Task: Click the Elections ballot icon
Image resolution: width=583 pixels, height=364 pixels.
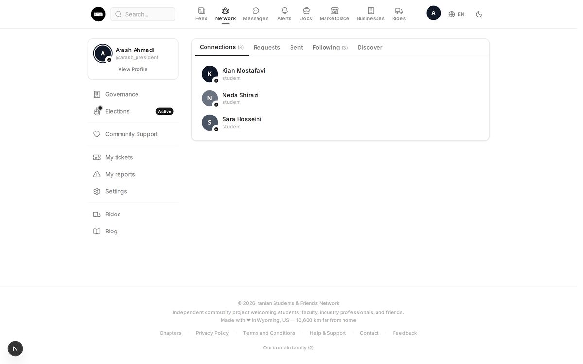Action: click(97, 111)
